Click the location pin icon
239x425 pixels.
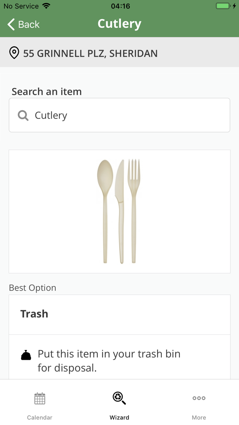[x=14, y=53]
